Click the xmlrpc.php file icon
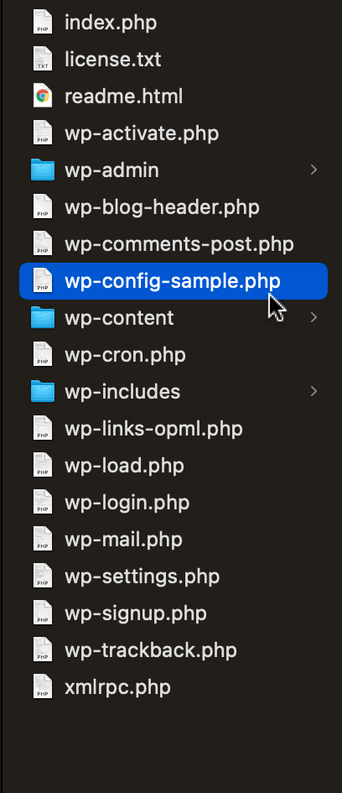342x793 pixels. point(43,686)
